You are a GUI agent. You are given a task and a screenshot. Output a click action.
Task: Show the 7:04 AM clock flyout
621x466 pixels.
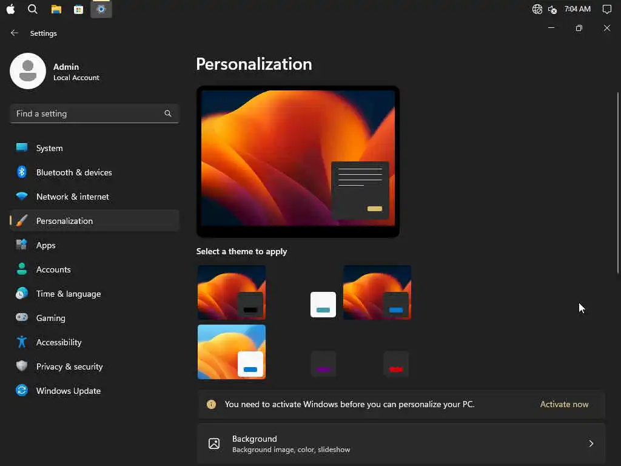pyautogui.click(x=577, y=8)
